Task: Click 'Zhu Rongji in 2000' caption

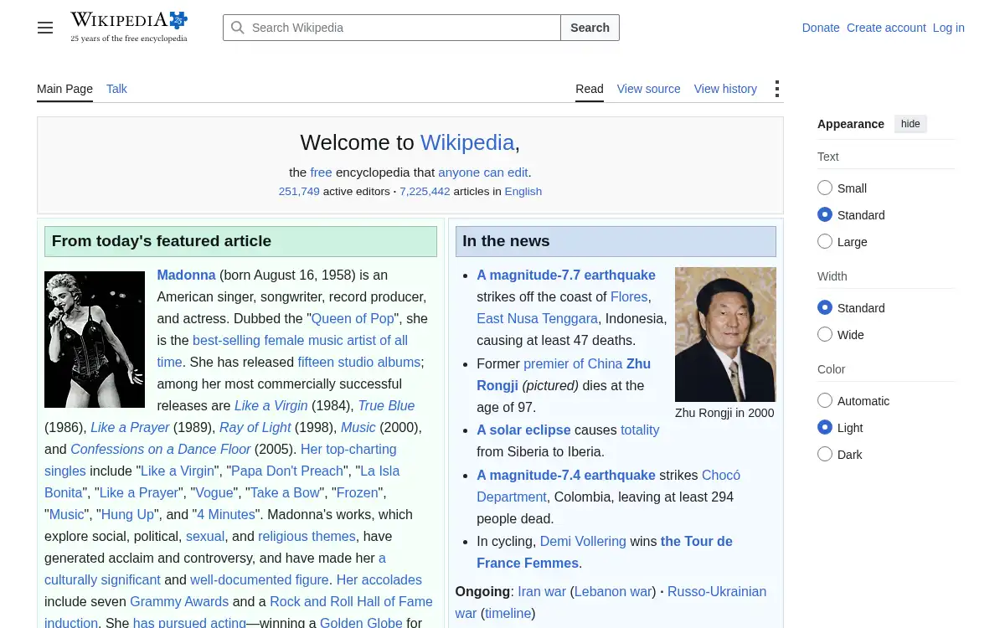Action: coord(724,413)
